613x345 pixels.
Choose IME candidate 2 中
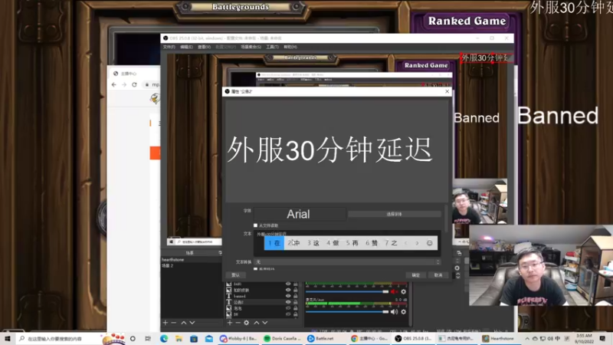coord(293,243)
